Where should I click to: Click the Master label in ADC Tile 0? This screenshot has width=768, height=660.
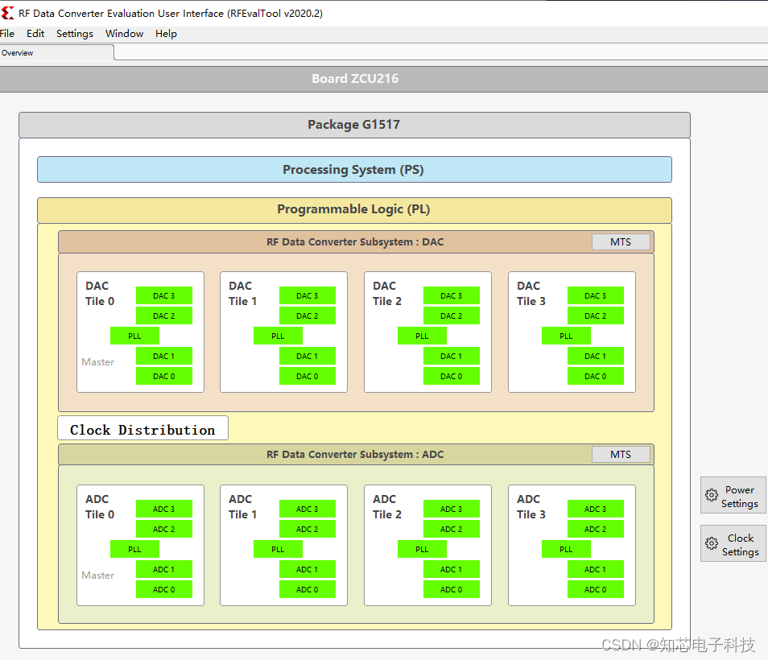[98, 575]
